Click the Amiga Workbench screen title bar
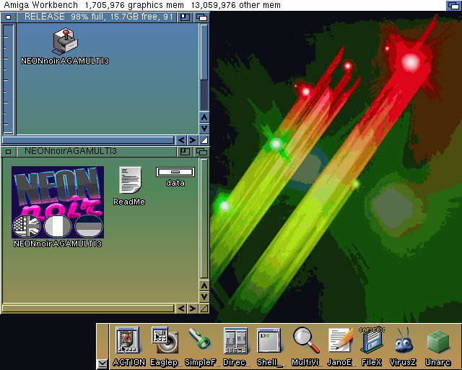 click(223, 5)
